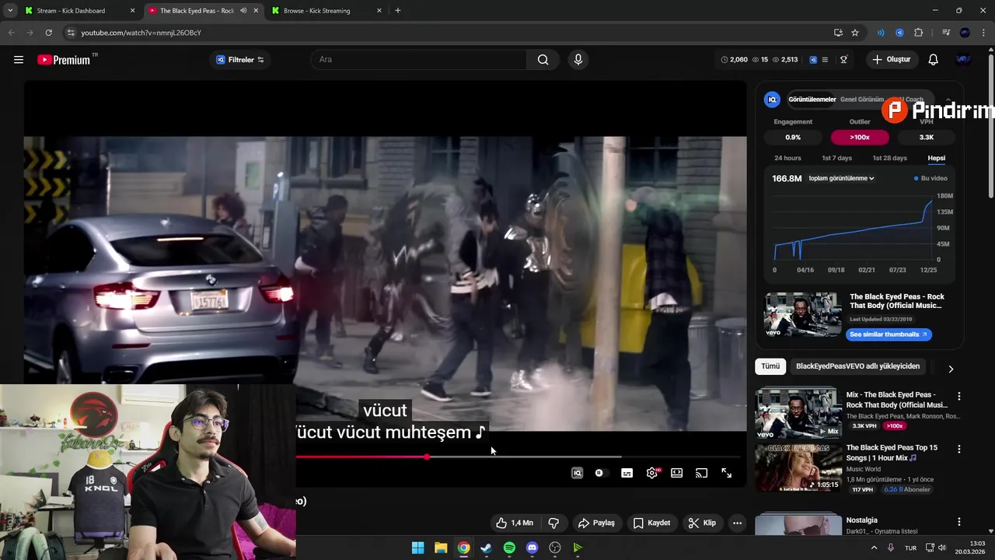Image resolution: width=995 pixels, height=560 pixels.
Task: Open vidIQ icon in the stats bar
Action: [813, 60]
